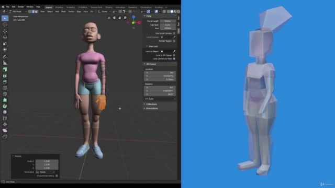Viewport: 335px width, 188px height.
Task: Select the Transform tool
Action: pos(5,50)
